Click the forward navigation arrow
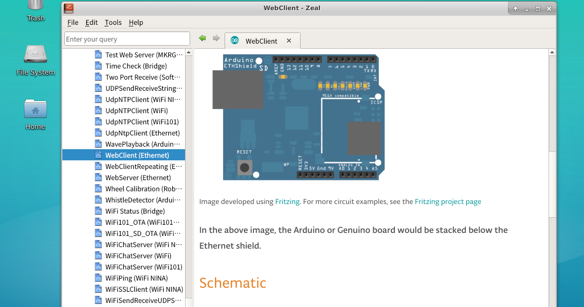 (x=216, y=38)
